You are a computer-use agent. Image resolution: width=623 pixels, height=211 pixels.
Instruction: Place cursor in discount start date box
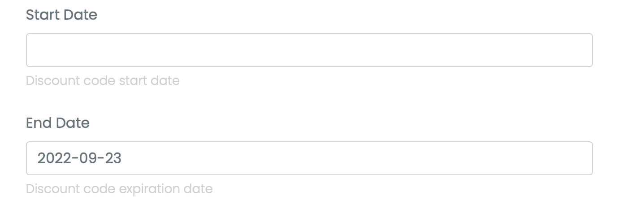click(x=309, y=50)
